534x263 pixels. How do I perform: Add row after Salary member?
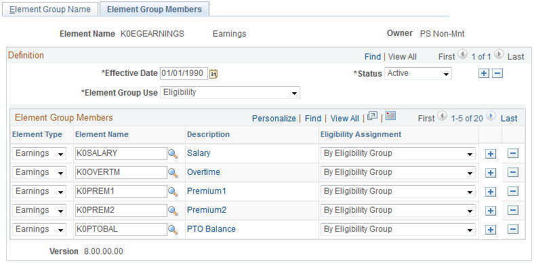pos(491,154)
